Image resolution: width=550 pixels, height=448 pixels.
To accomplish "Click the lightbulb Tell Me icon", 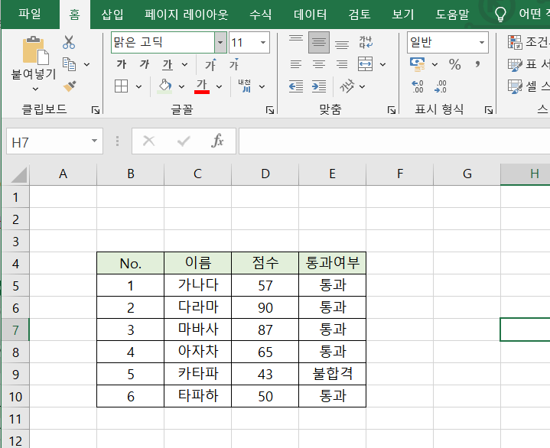I will tap(500, 15).
